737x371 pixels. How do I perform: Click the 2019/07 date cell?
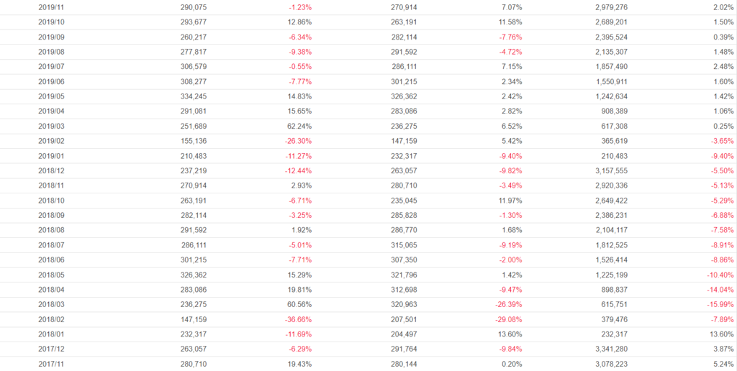click(x=50, y=66)
